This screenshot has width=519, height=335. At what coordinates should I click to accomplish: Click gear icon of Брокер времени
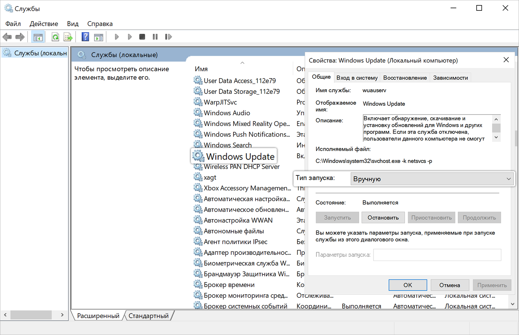tap(198, 285)
